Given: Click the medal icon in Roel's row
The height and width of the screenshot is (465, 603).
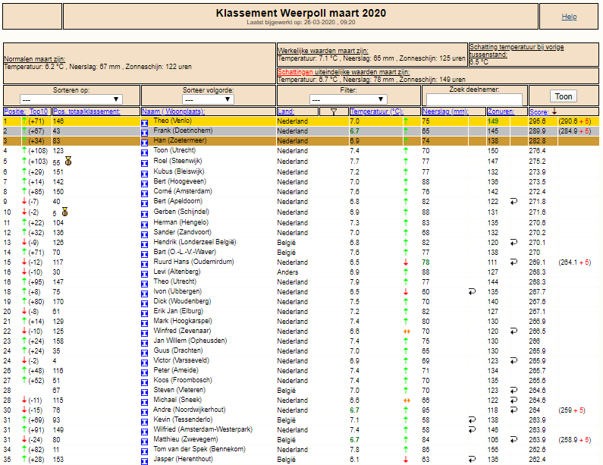Looking at the screenshot, I should click(68, 161).
